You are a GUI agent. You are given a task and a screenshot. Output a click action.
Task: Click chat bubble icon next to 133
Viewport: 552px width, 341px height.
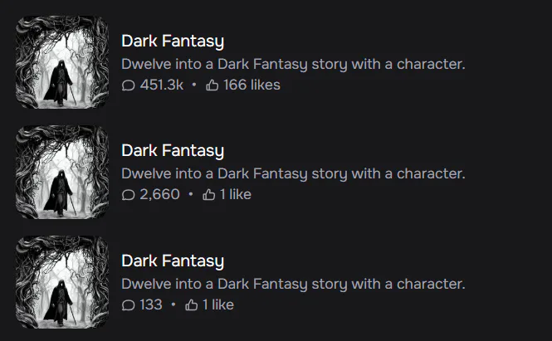[128, 305]
